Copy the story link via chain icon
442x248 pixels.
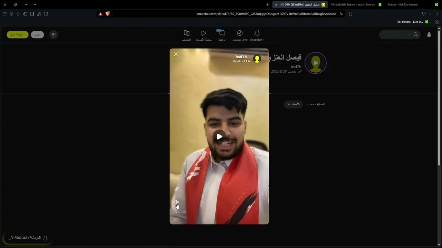coord(176,189)
